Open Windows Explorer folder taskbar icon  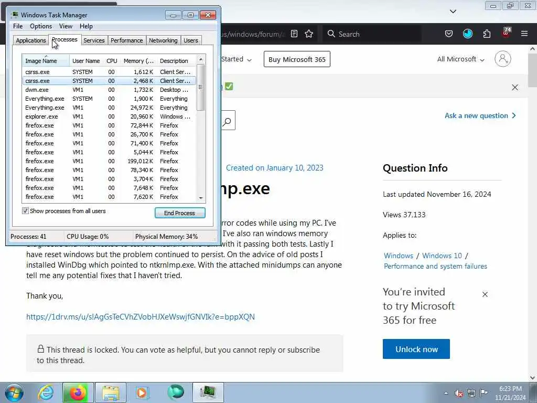pos(110,393)
